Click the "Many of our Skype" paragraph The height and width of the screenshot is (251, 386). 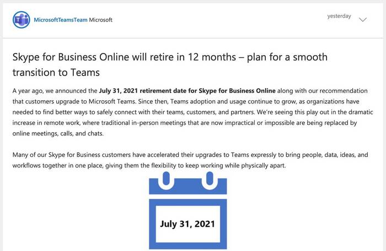(190, 160)
